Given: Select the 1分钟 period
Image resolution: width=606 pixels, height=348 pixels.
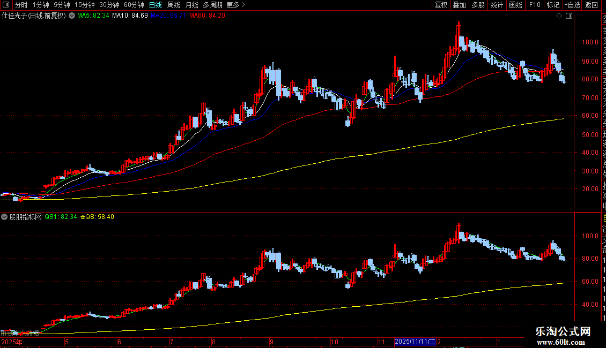Looking at the screenshot, I should (x=41, y=5).
